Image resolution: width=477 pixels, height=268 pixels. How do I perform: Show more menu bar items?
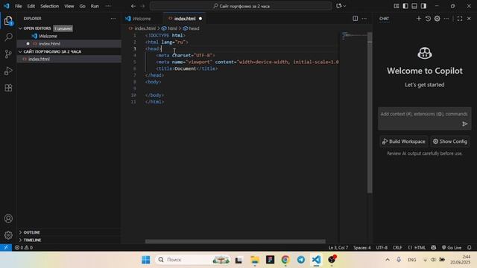[108, 6]
